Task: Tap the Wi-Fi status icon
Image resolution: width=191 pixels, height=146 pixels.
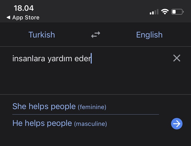Action: 165,12
